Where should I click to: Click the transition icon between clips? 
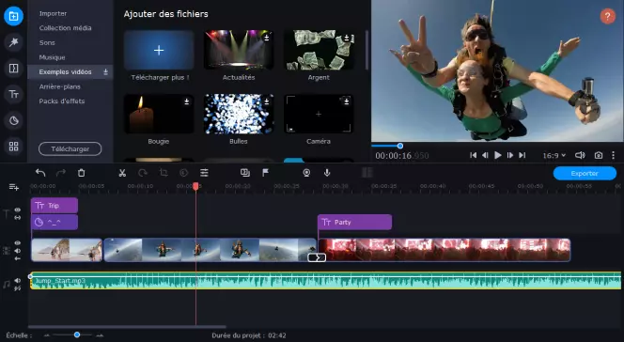(317, 257)
